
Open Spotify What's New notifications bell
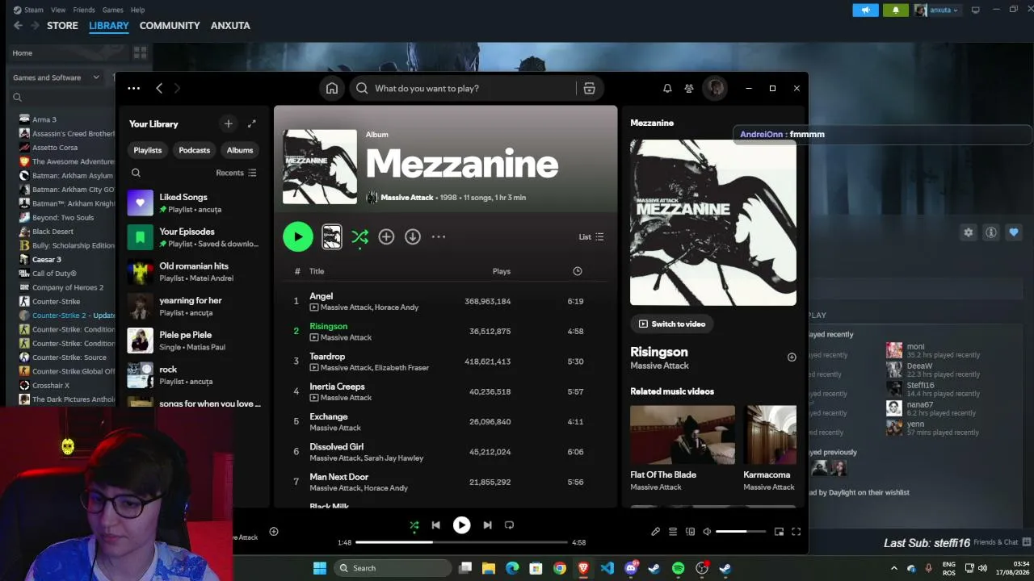667,88
